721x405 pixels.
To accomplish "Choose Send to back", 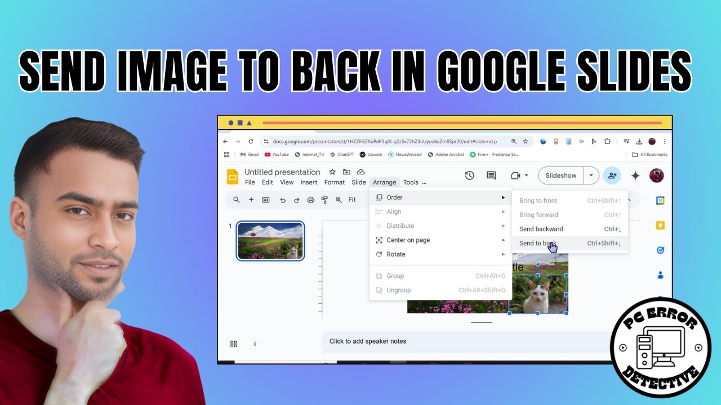I will (570, 243).
